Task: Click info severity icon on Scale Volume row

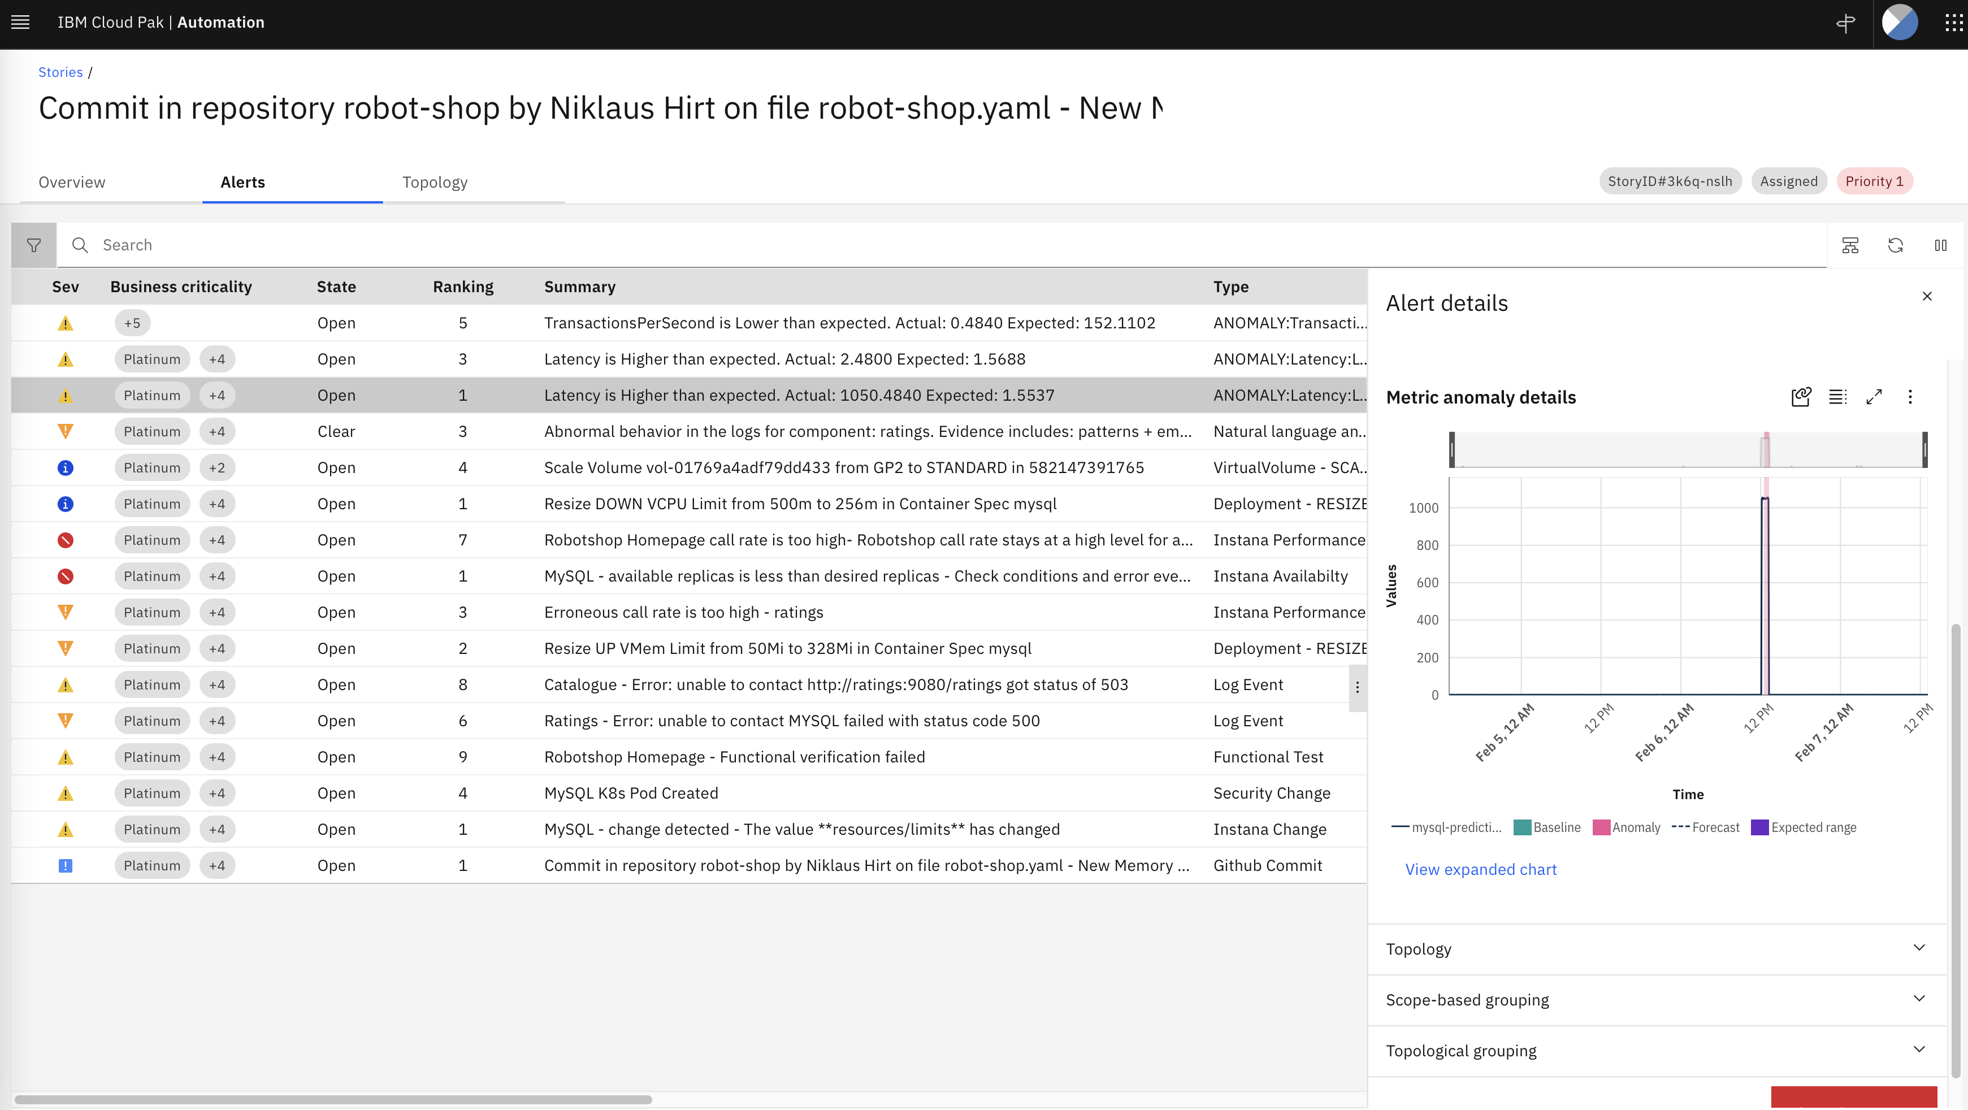Action: (66, 467)
